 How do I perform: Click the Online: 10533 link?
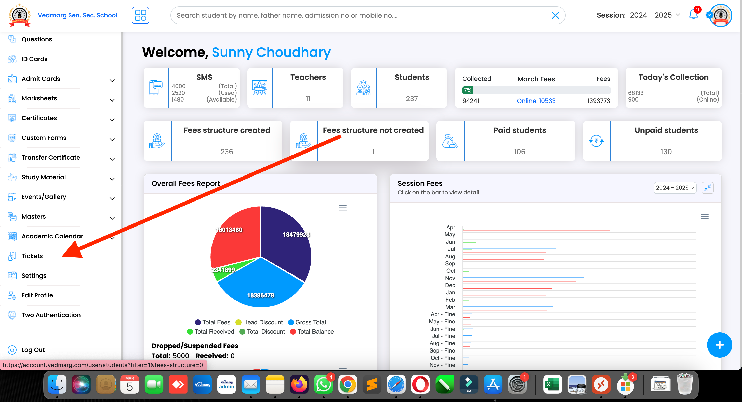click(x=536, y=101)
